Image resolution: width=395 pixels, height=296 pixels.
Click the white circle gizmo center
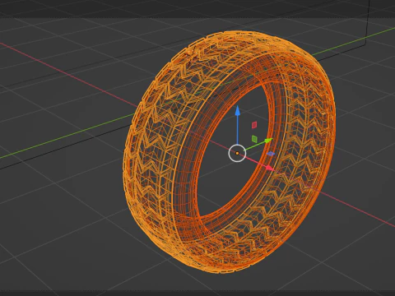tap(237, 153)
